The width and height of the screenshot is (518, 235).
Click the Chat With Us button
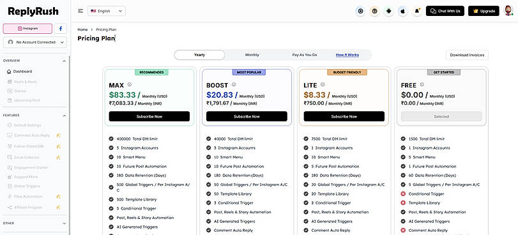(x=445, y=11)
